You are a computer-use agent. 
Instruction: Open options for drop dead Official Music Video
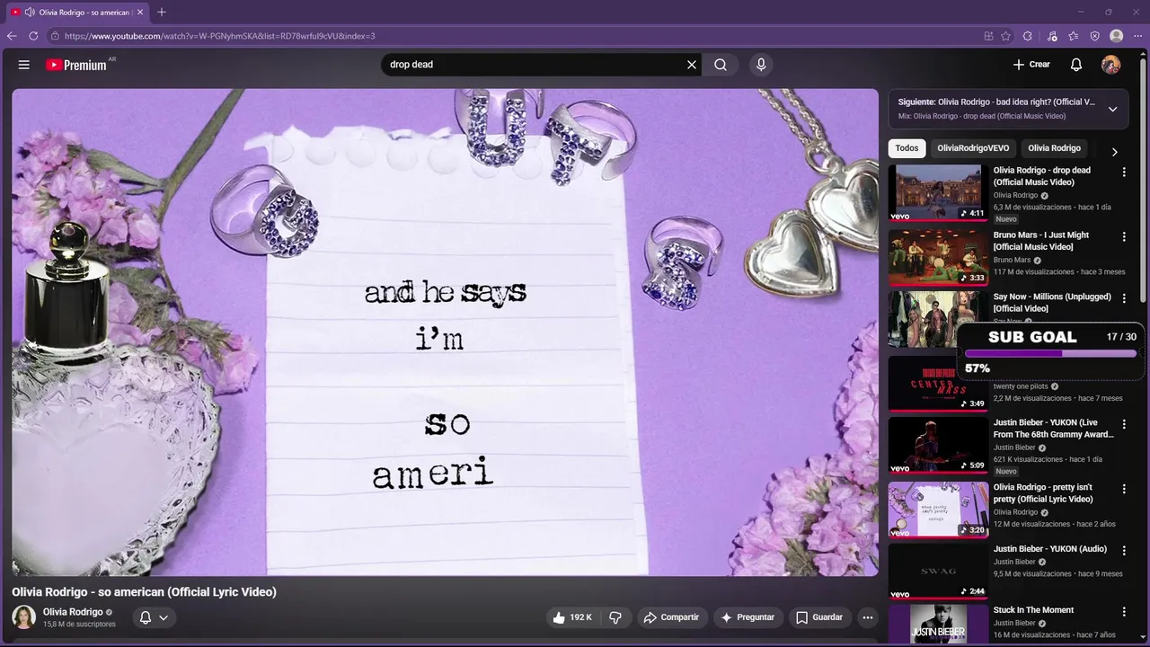(1124, 172)
